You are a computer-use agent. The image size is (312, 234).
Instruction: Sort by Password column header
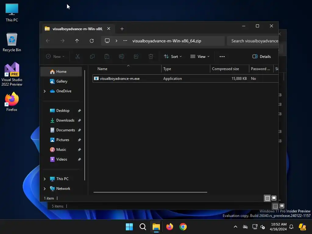coord(261,69)
